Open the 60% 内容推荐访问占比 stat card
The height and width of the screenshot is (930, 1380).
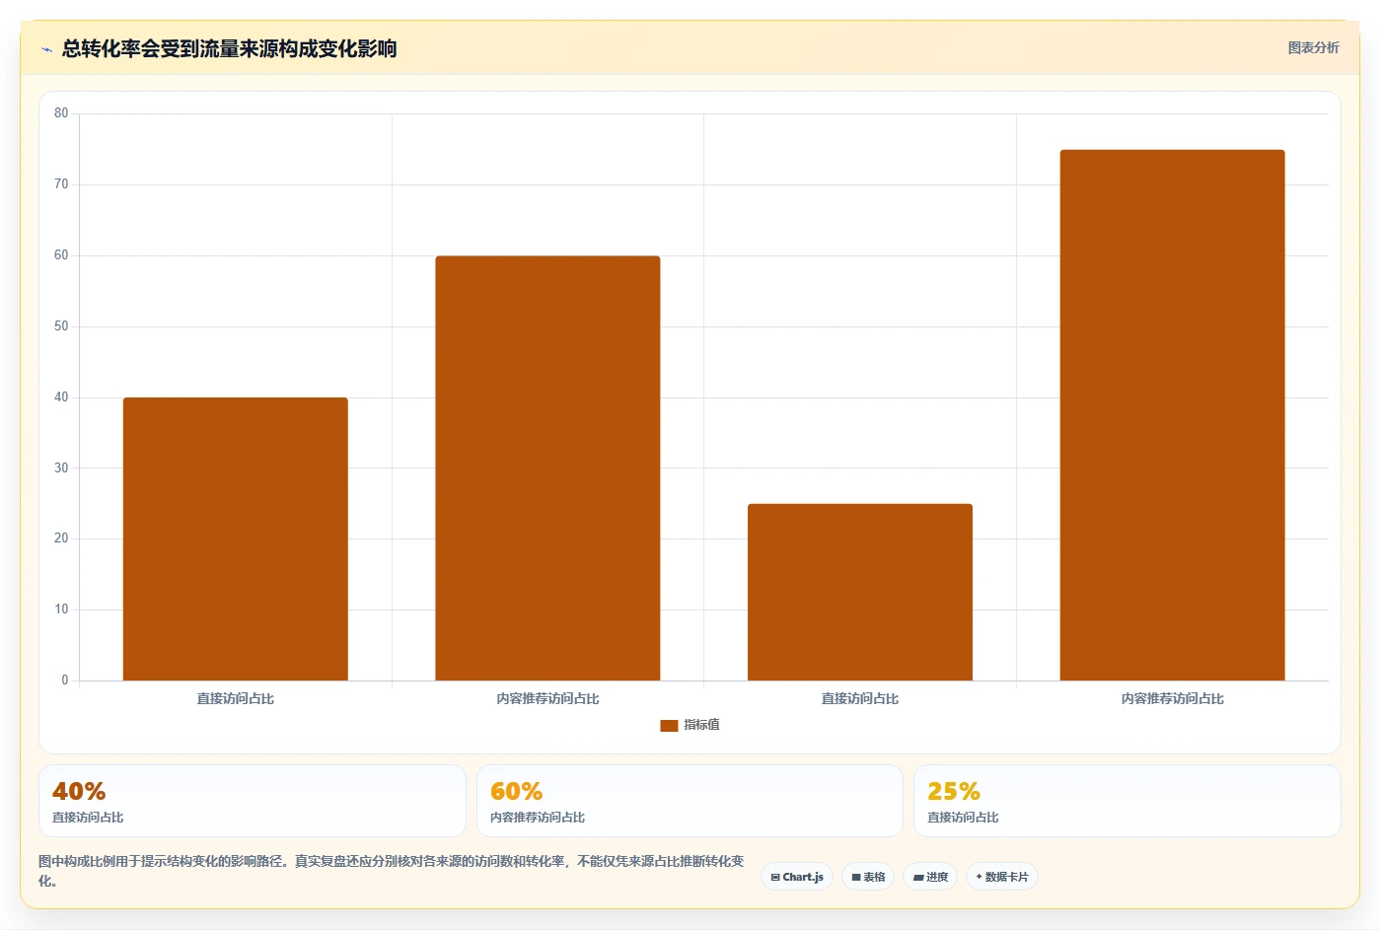click(690, 801)
